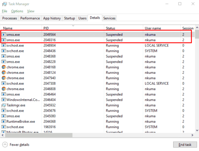Click svchost.exe icon, PID 2048436 row
The height and width of the screenshot is (151, 199).
click(x=4, y=51)
